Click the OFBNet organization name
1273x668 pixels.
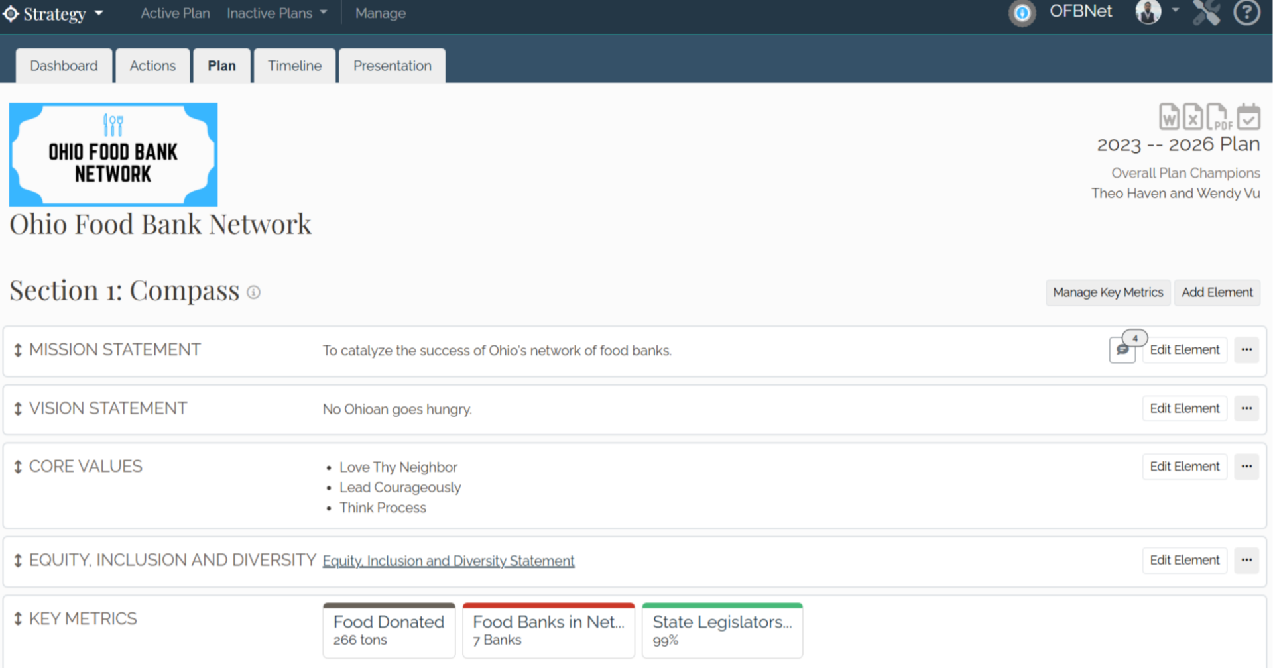(x=1080, y=11)
